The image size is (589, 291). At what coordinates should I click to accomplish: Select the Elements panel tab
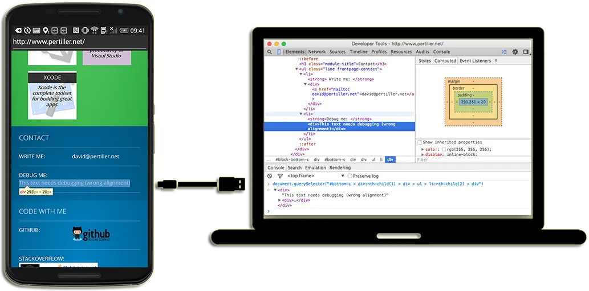coord(294,52)
